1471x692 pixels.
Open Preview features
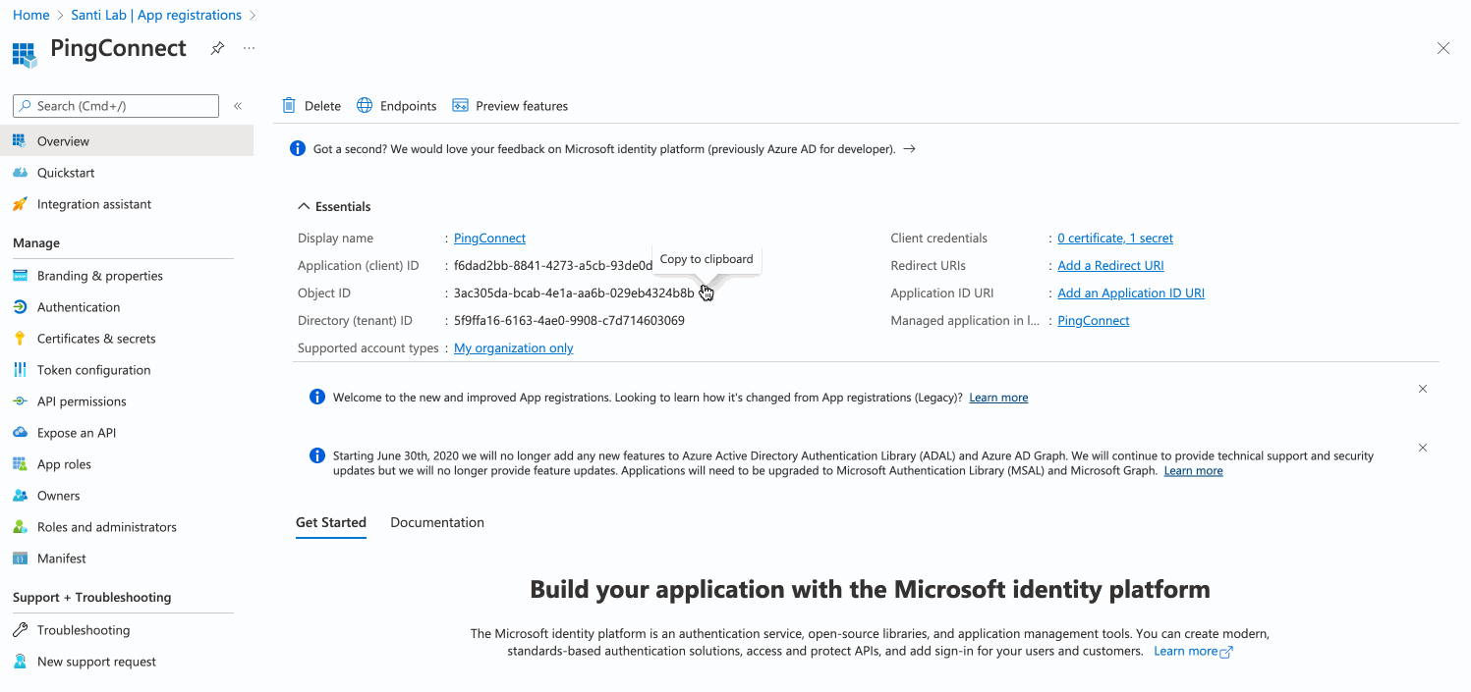[x=509, y=105]
